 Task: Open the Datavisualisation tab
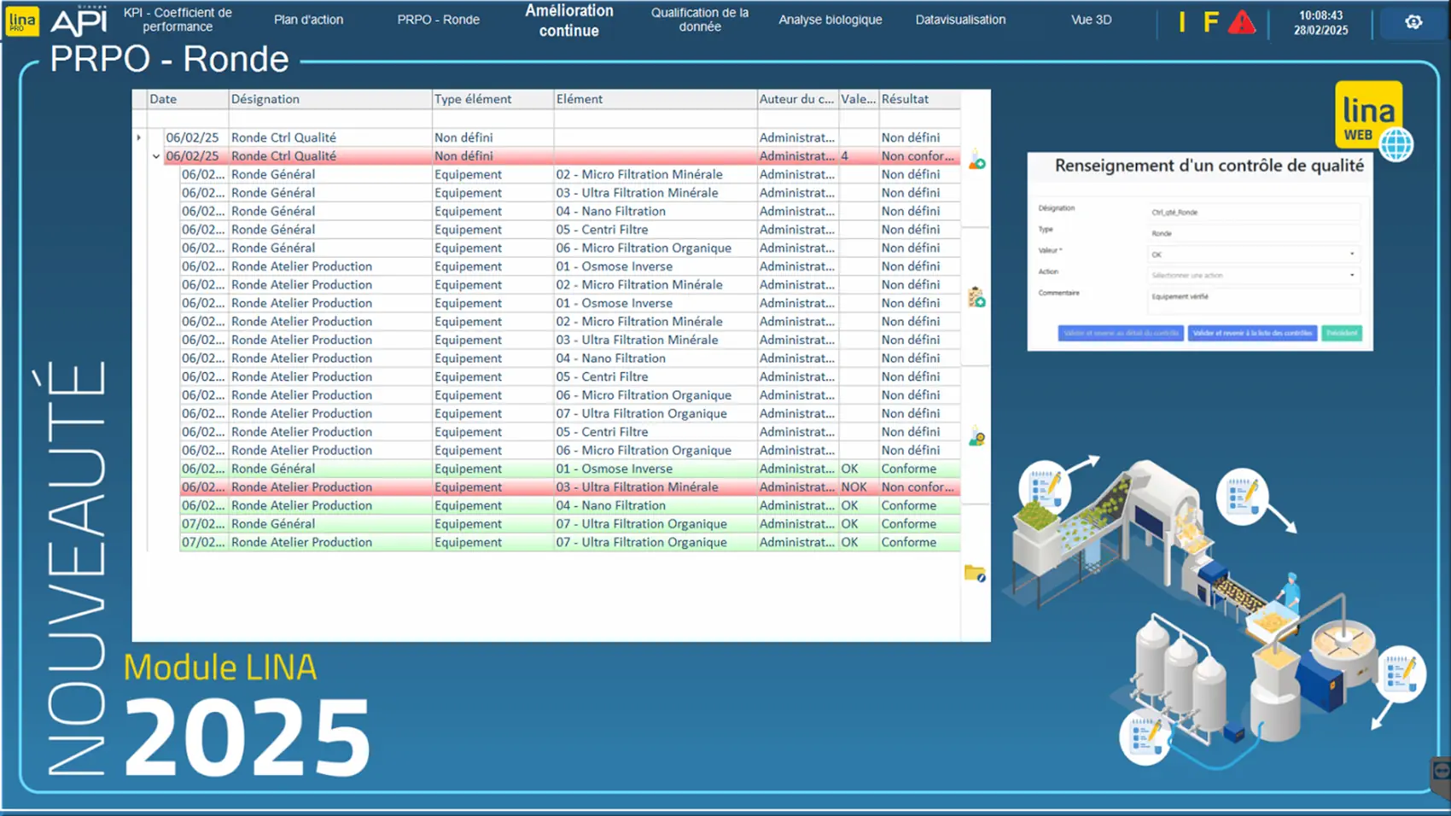(960, 20)
